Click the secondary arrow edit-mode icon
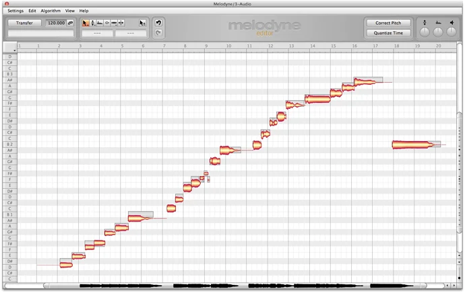 pos(142,23)
